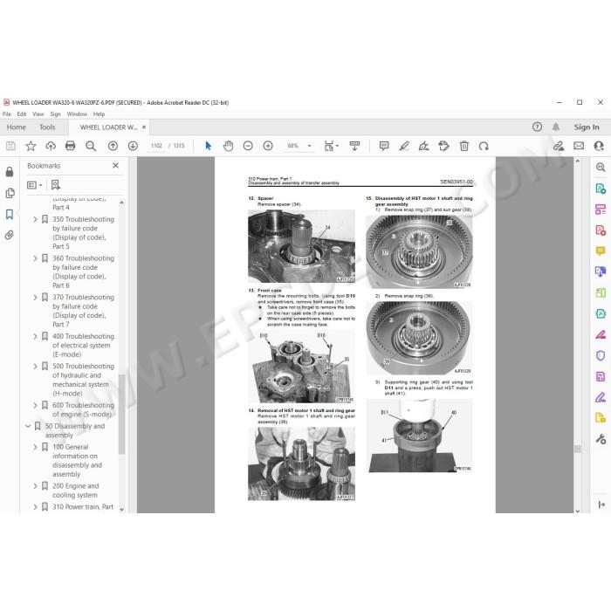611x611 pixels.
Task: Open fit page options icon
Action: coord(331,146)
